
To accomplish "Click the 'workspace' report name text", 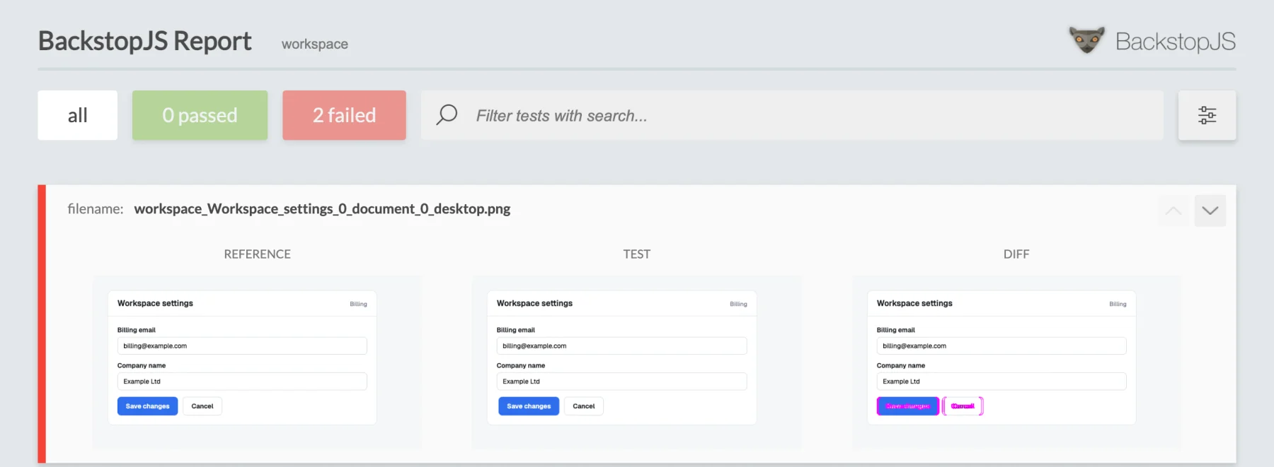I will pos(315,44).
